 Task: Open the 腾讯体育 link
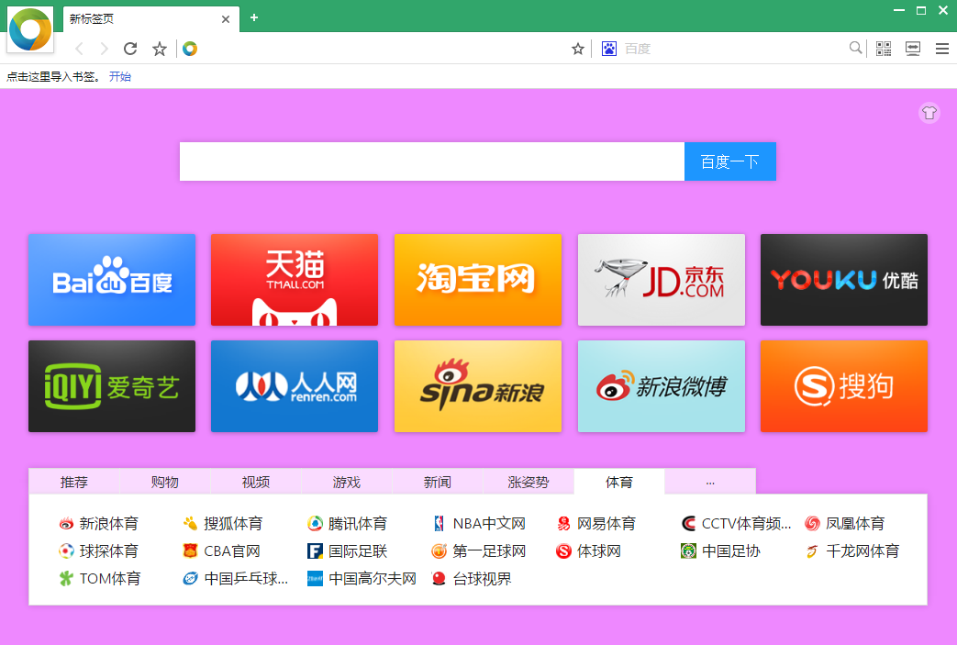tap(347, 524)
